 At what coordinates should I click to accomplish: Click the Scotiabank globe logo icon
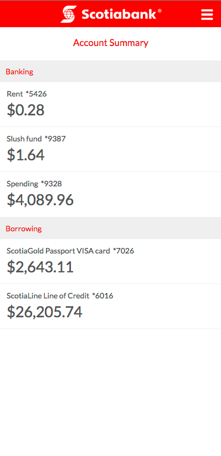point(69,14)
